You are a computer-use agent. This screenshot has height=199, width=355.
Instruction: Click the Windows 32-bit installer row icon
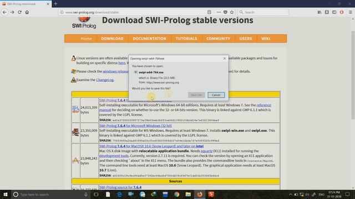[75, 133]
